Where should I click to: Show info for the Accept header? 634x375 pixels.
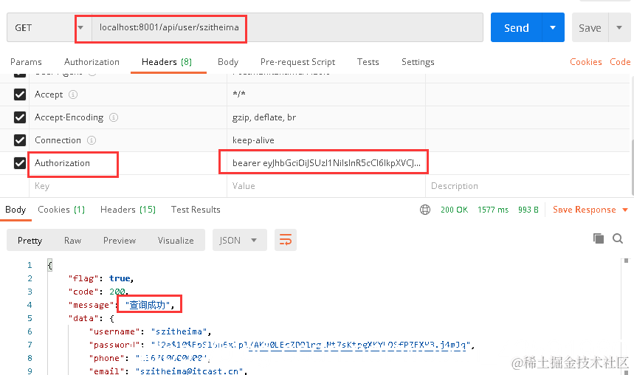click(x=73, y=94)
